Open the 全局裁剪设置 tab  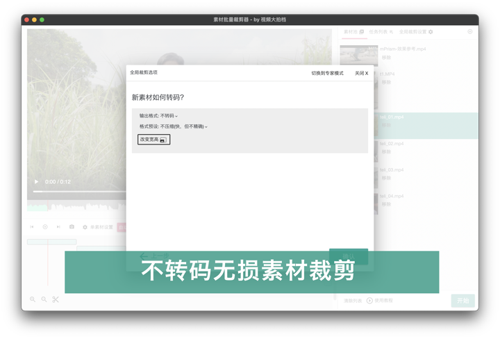416,32
